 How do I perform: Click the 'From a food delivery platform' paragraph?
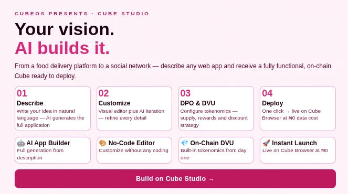click(173, 71)
